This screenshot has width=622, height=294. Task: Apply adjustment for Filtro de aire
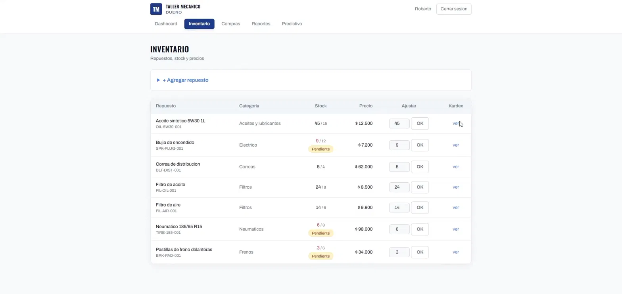(x=420, y=208)
